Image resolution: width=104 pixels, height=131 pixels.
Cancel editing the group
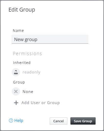pos(58,121)
